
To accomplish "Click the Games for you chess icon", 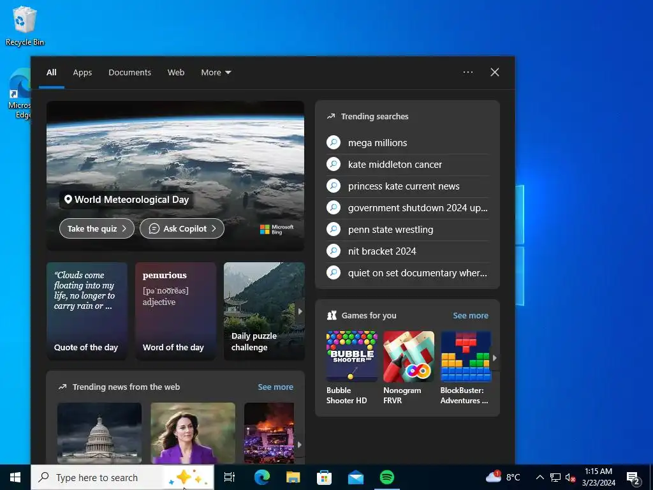I will click(x=332, y=315).
